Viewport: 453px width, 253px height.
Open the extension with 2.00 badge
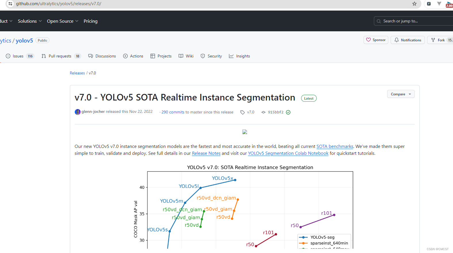pyautogui.click(x=449, y=4)
